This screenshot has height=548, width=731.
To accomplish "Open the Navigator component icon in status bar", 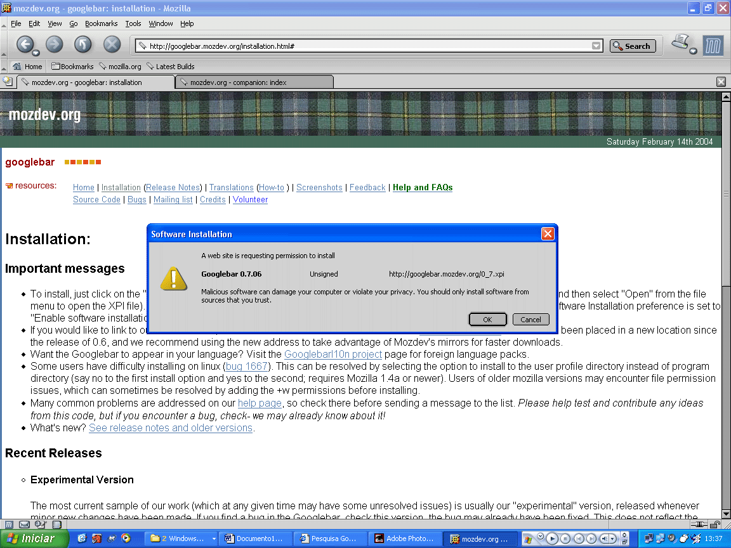I will tap(9, 525).
